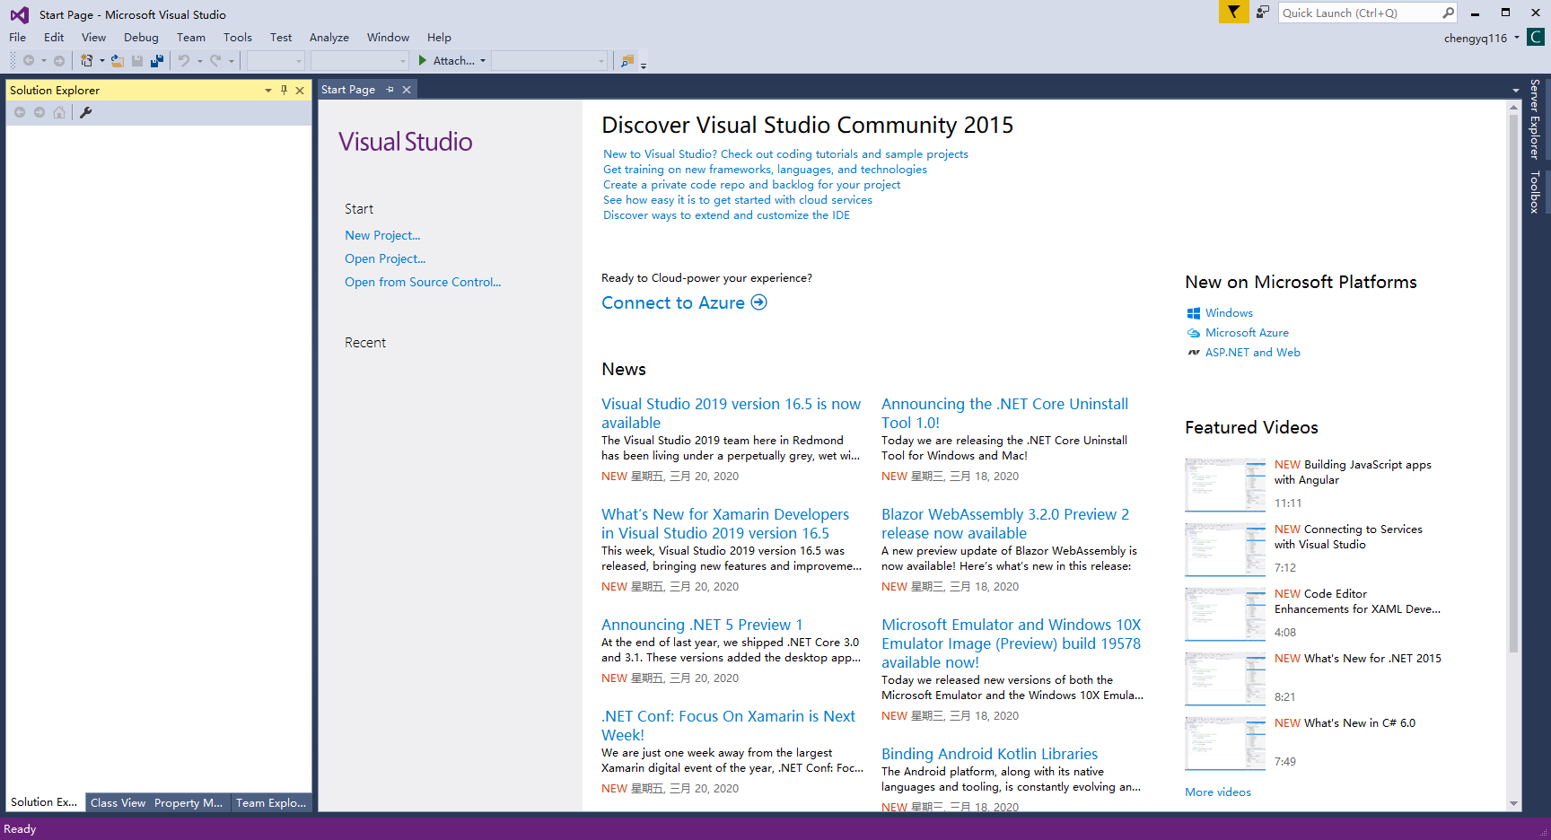Open the Send Feedback icon
This screenshot has height=840, width=1551.
1263,13
